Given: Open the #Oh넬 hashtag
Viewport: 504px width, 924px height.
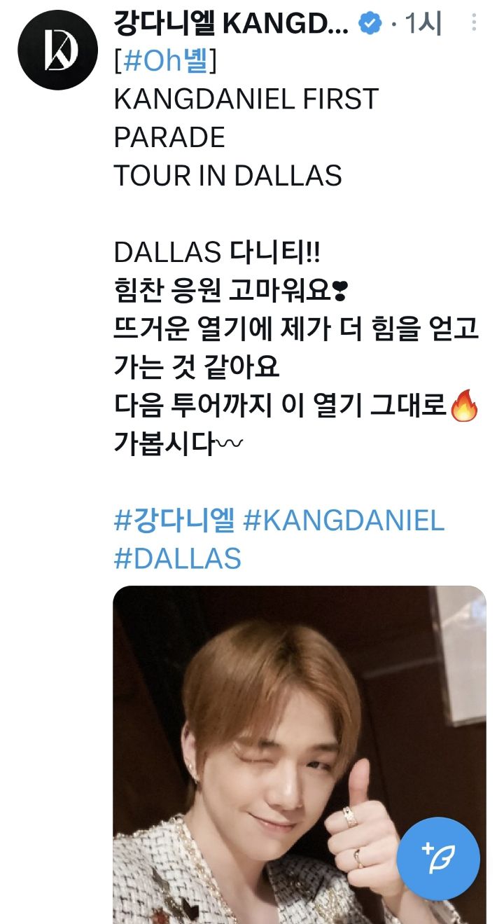Looking at the screenshot, I should 165,62.
